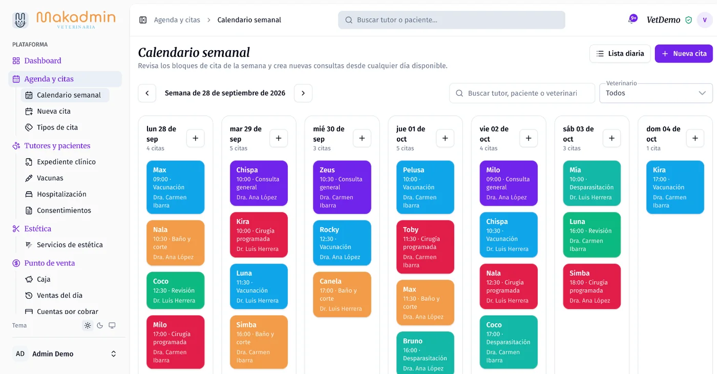The width and height of the screenshot is (717, 374).
Task: Toggle the sidebar panel icon
Action: (x=143, y=20)
